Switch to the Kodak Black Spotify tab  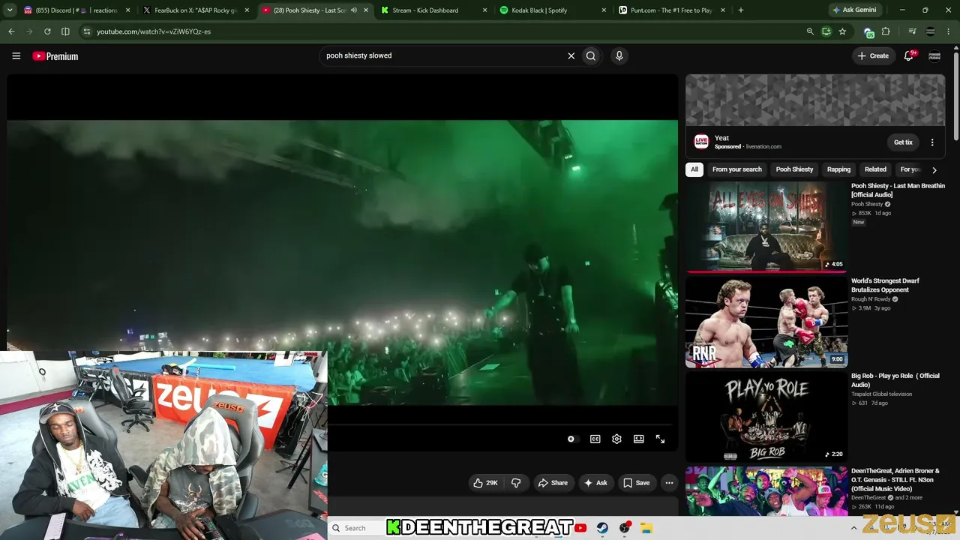pyautogui.click(x=553, y=10)
